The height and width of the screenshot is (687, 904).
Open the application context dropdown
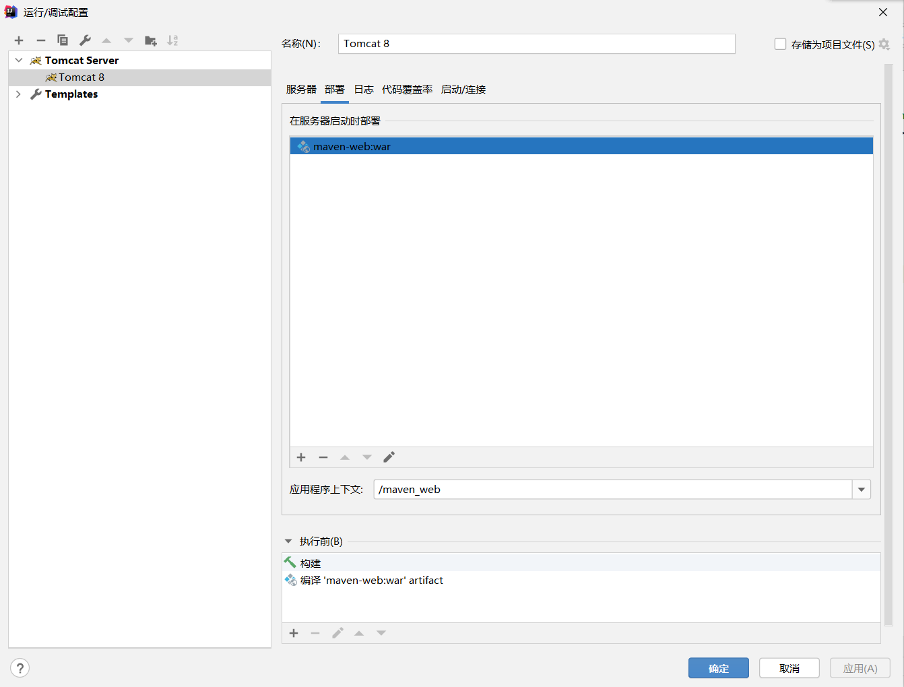(x=862, y=490)
